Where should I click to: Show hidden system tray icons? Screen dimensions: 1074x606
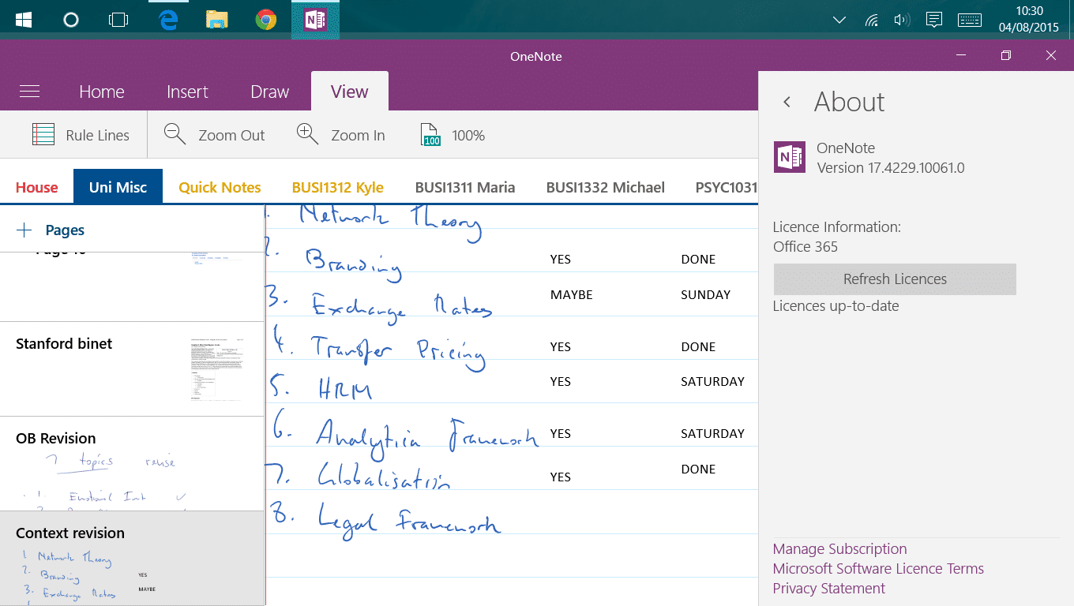pos(839,20)
